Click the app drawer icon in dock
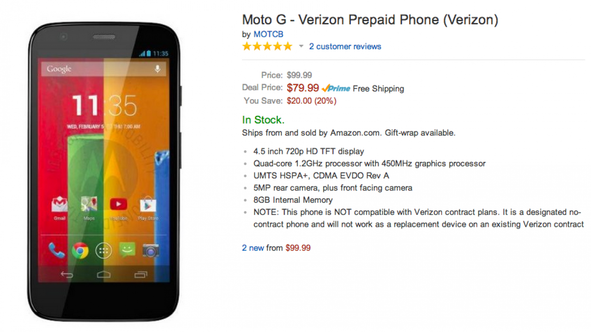The image size is (591, 332). pos(103,251)
